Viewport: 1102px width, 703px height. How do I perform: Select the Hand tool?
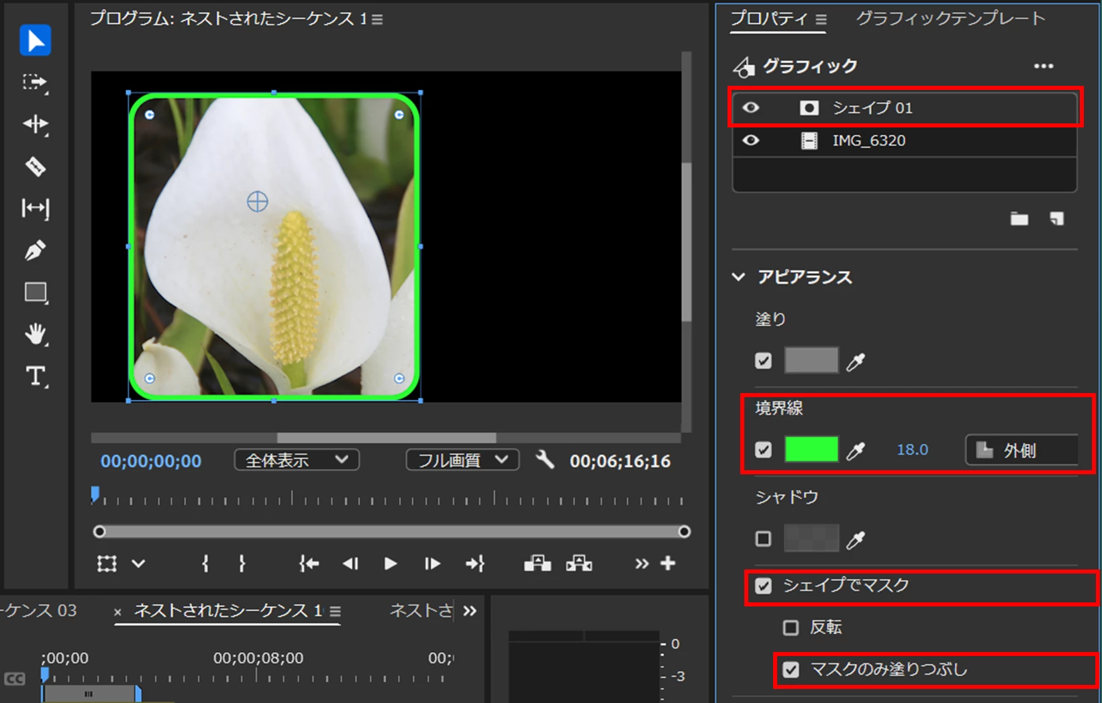tap(36, 334)
